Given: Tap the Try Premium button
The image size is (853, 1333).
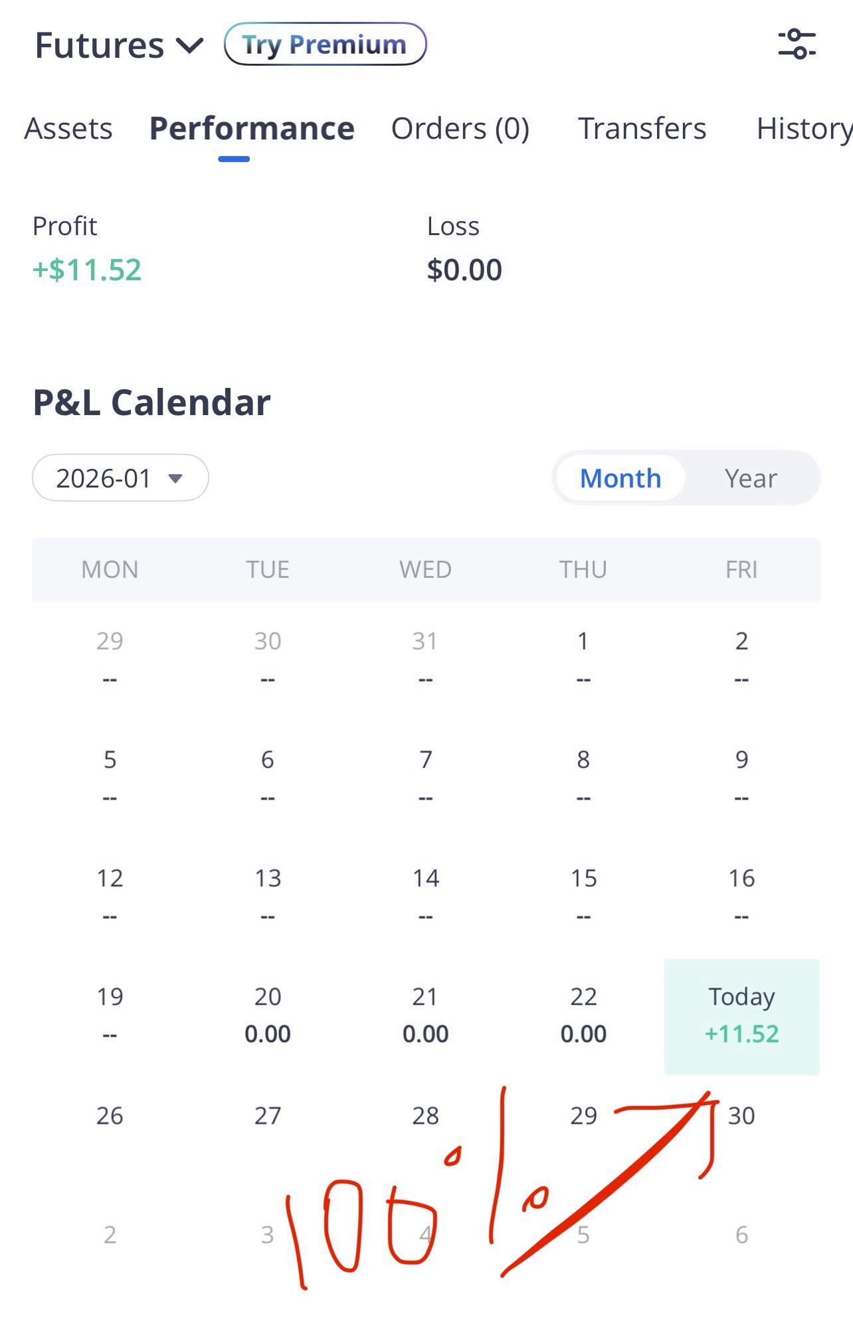Looking at the screenshot, I should tap(325, 44).
